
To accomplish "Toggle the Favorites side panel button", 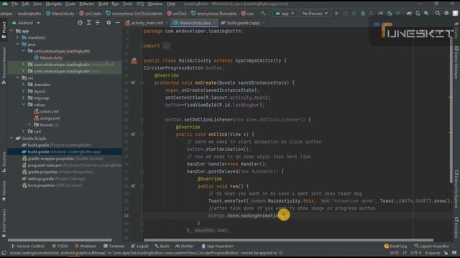I will pos(4,191).
